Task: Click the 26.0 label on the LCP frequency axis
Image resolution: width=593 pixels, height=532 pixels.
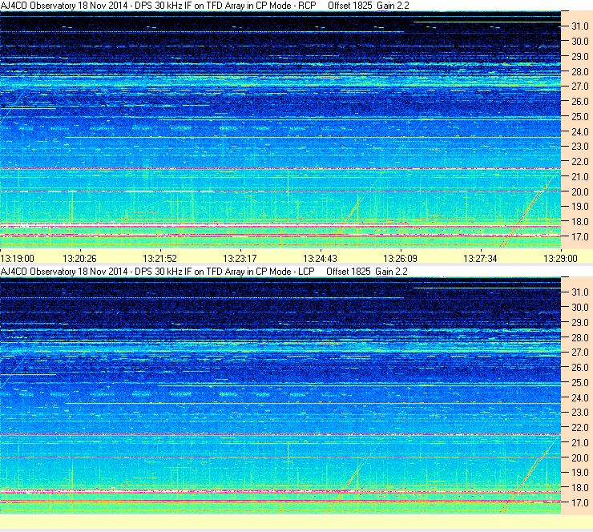Action: click(579, 368)
